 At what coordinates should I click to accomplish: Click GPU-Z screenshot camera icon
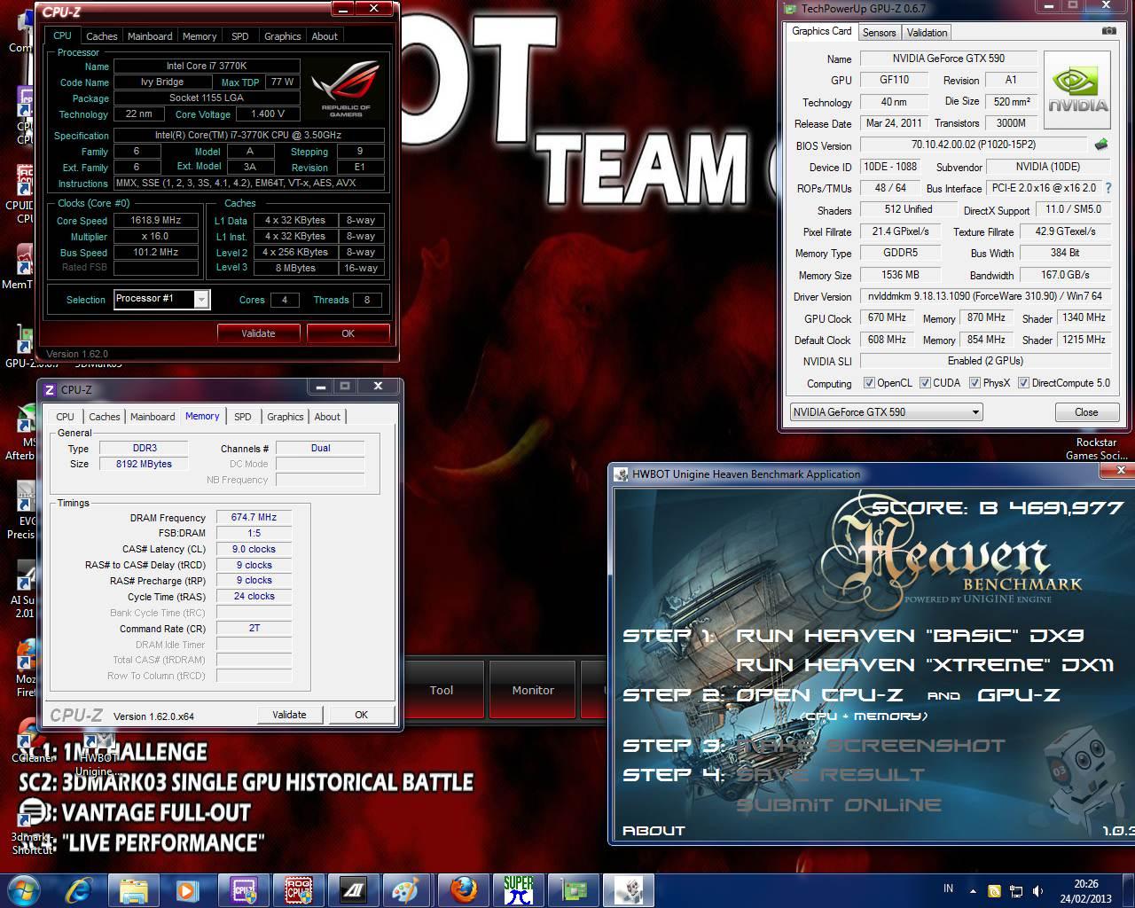pyautogui.click(x=1108, y=31)
